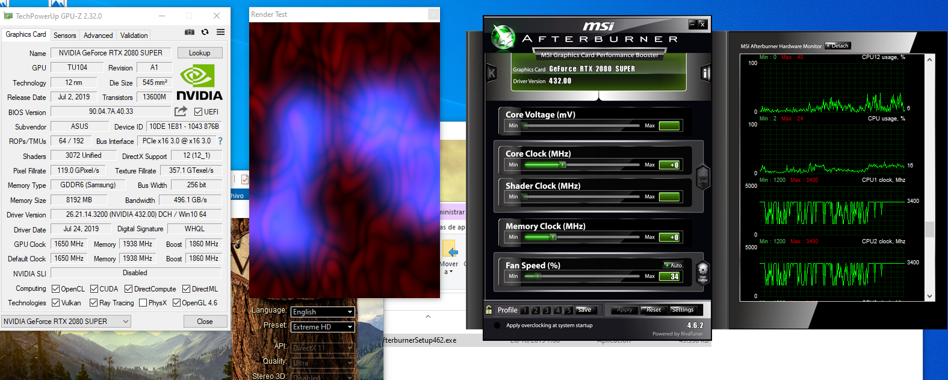Click the Core Clock +0 value field
This screenshot has height=380, width=948.
[669, 165]
